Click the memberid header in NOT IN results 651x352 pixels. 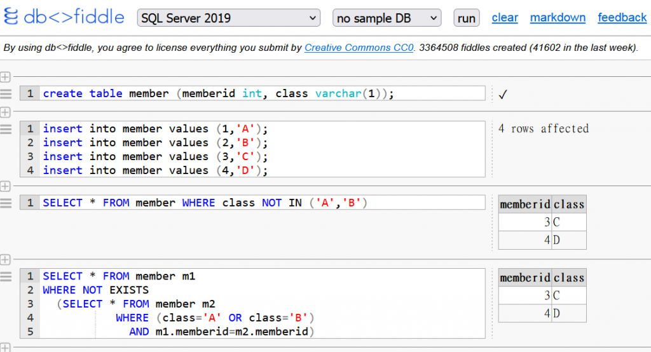click(x=525, y=204)
